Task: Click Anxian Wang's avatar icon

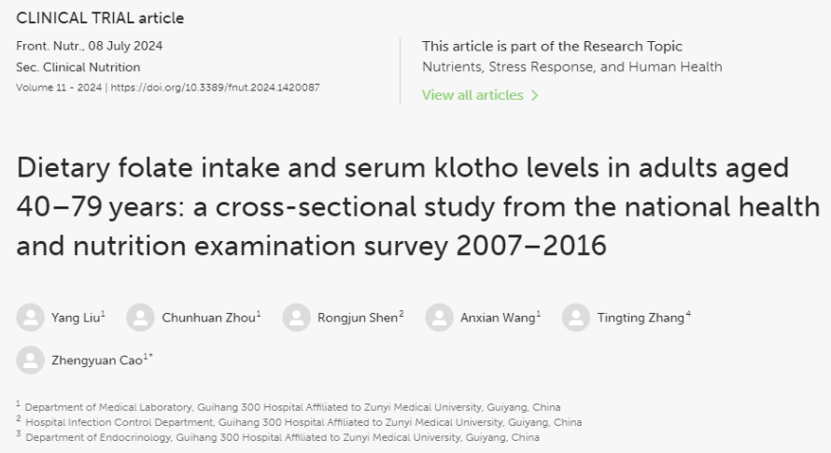Action: click(x=440, y=318)
